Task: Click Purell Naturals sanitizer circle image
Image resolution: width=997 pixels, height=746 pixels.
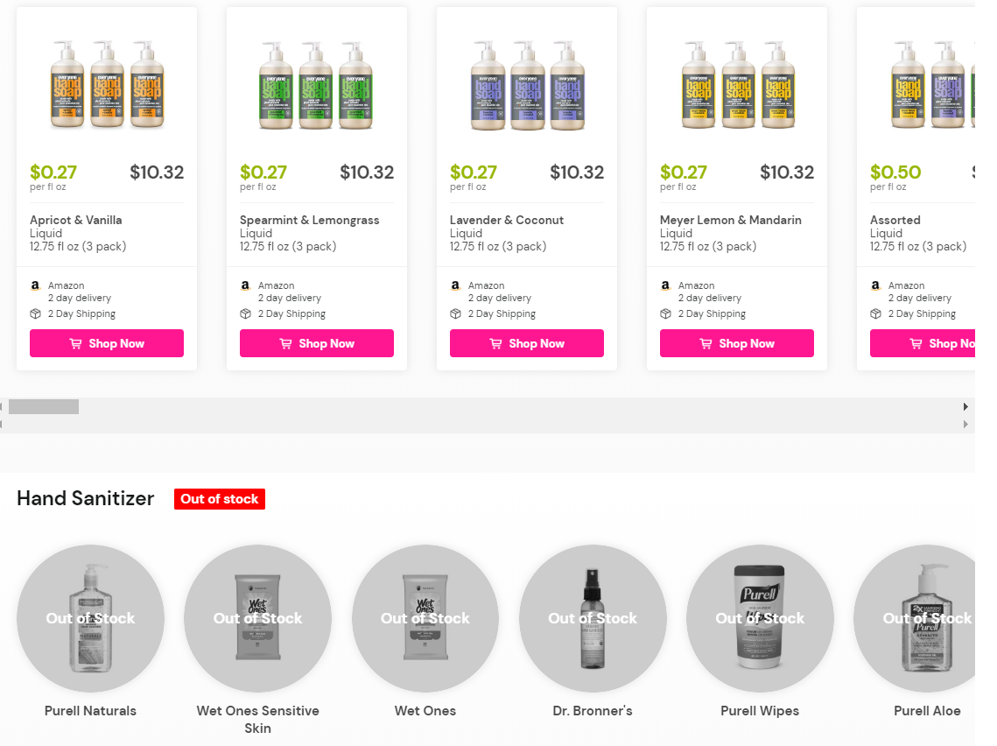Action: coord(90,618)
